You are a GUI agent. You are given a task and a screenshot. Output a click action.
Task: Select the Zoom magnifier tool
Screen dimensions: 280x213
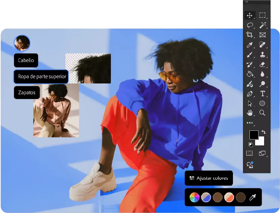pos(263,113)
